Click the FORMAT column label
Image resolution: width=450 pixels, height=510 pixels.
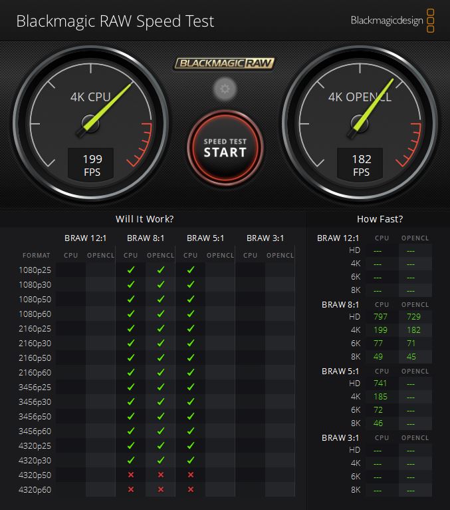point(37,255)
